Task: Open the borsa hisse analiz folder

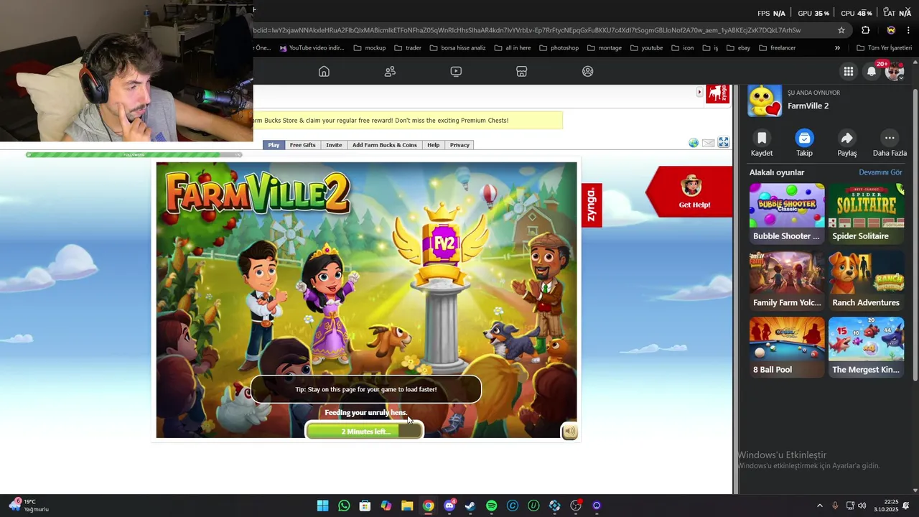Action: (457, 48)
